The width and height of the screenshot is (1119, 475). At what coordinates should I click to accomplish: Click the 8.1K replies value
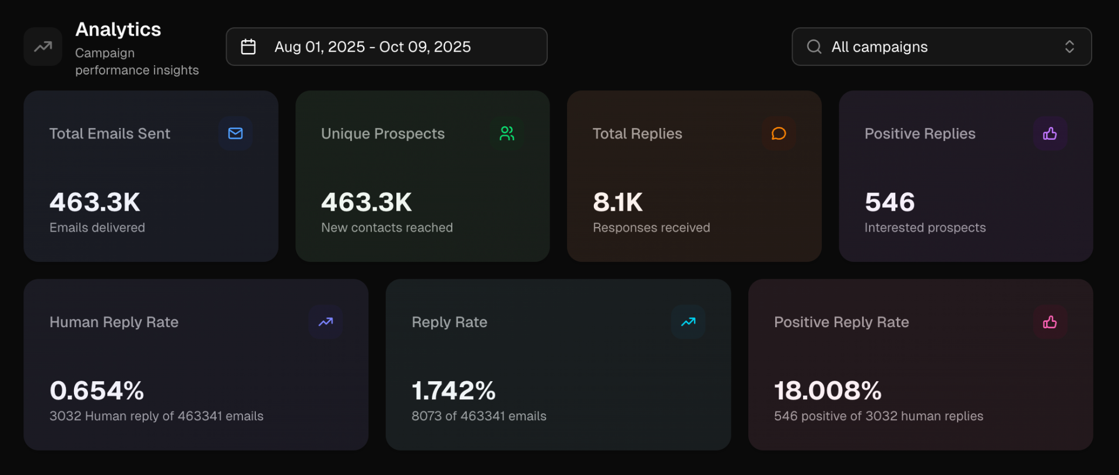tap(618, 202)
